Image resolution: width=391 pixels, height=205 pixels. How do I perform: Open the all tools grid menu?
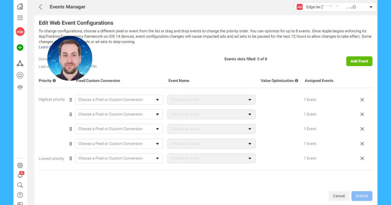click(x=20, y=18)
